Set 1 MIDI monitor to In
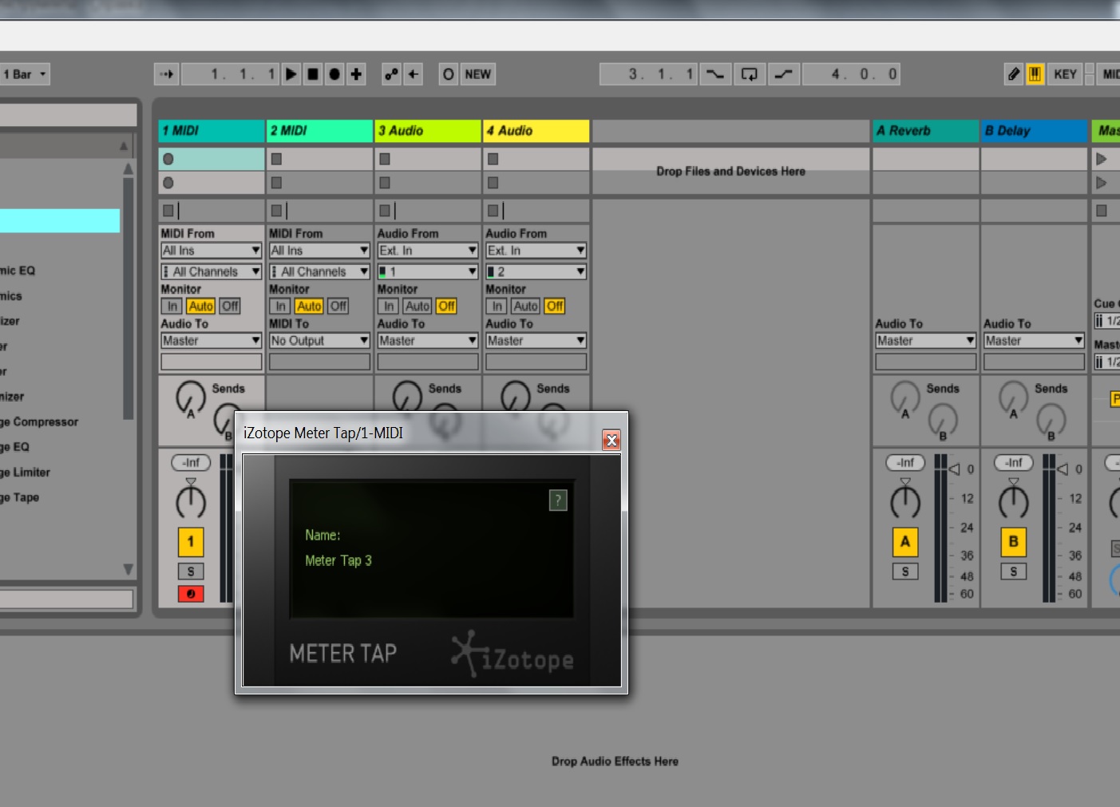Image resolution: width=1120 pixels, height=807 pixels. click(172, 307)
